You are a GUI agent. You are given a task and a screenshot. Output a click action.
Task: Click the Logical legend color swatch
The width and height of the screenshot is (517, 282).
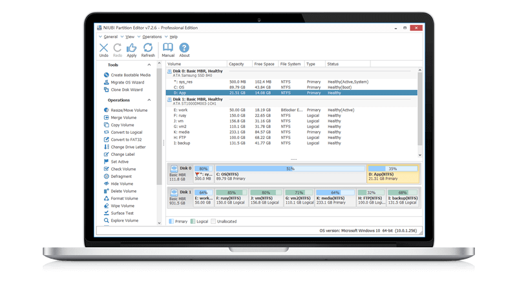193,221
